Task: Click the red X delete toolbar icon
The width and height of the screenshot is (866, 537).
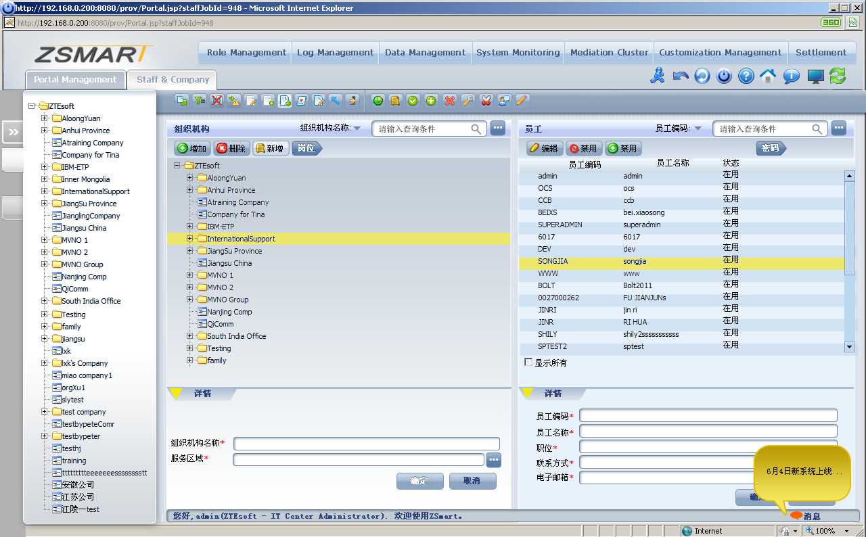Action: [x=449, y=101]
